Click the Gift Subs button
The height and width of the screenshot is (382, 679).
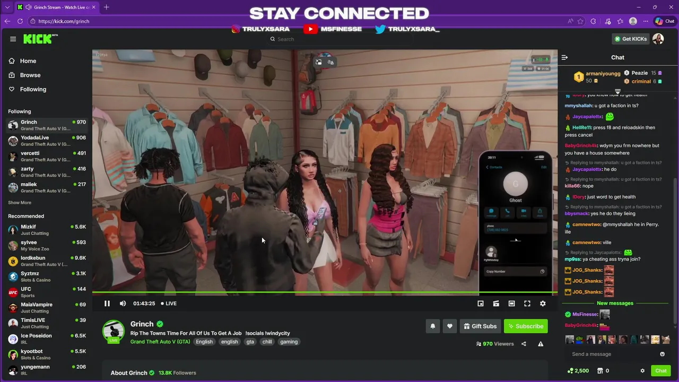(480, 326)
